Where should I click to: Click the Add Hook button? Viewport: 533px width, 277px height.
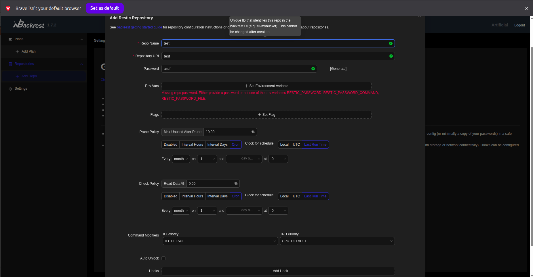coord(278,271)
